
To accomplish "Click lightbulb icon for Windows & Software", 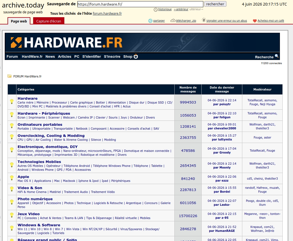I will (12, 228).
